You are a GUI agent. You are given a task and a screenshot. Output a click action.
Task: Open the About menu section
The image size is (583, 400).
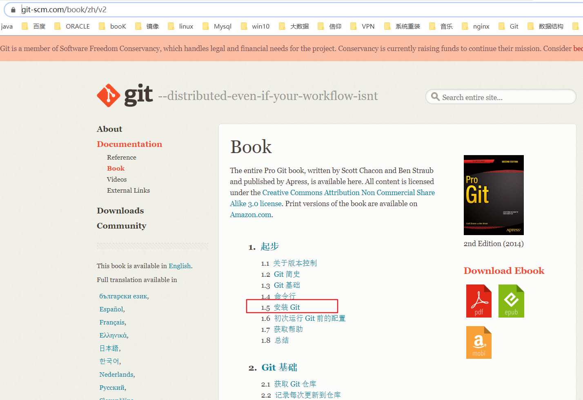click(109, 129)
